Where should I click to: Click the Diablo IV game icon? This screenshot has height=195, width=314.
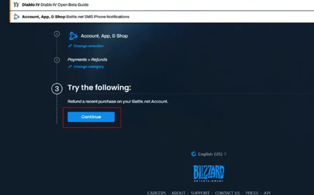[x=16, y=5]
